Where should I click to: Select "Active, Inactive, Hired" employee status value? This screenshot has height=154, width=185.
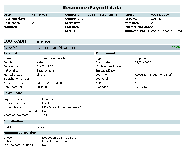click(167, 31)
